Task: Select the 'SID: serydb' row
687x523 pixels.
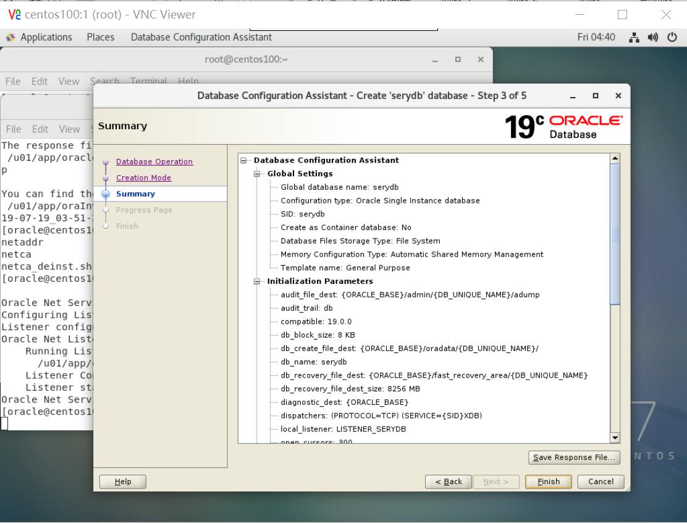Action: click(x=303, y=215)
